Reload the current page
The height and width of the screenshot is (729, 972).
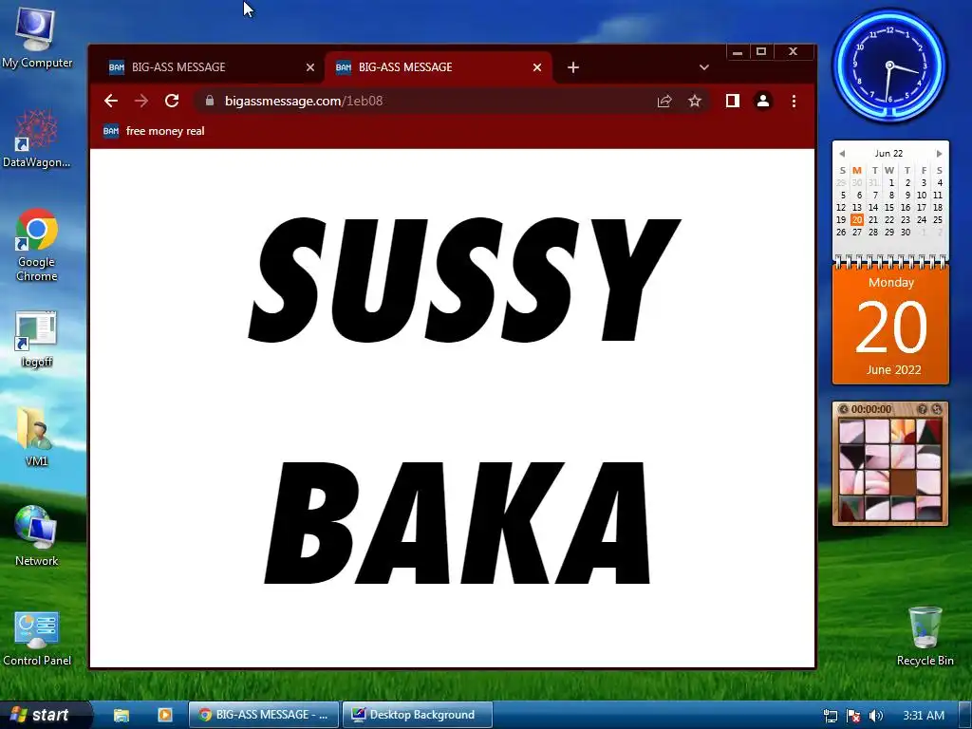[x=172, y=101]
